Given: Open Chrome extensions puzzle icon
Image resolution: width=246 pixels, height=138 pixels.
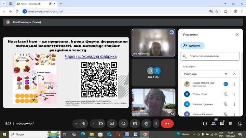Looking at the screenshot, I should coord(226,12).
